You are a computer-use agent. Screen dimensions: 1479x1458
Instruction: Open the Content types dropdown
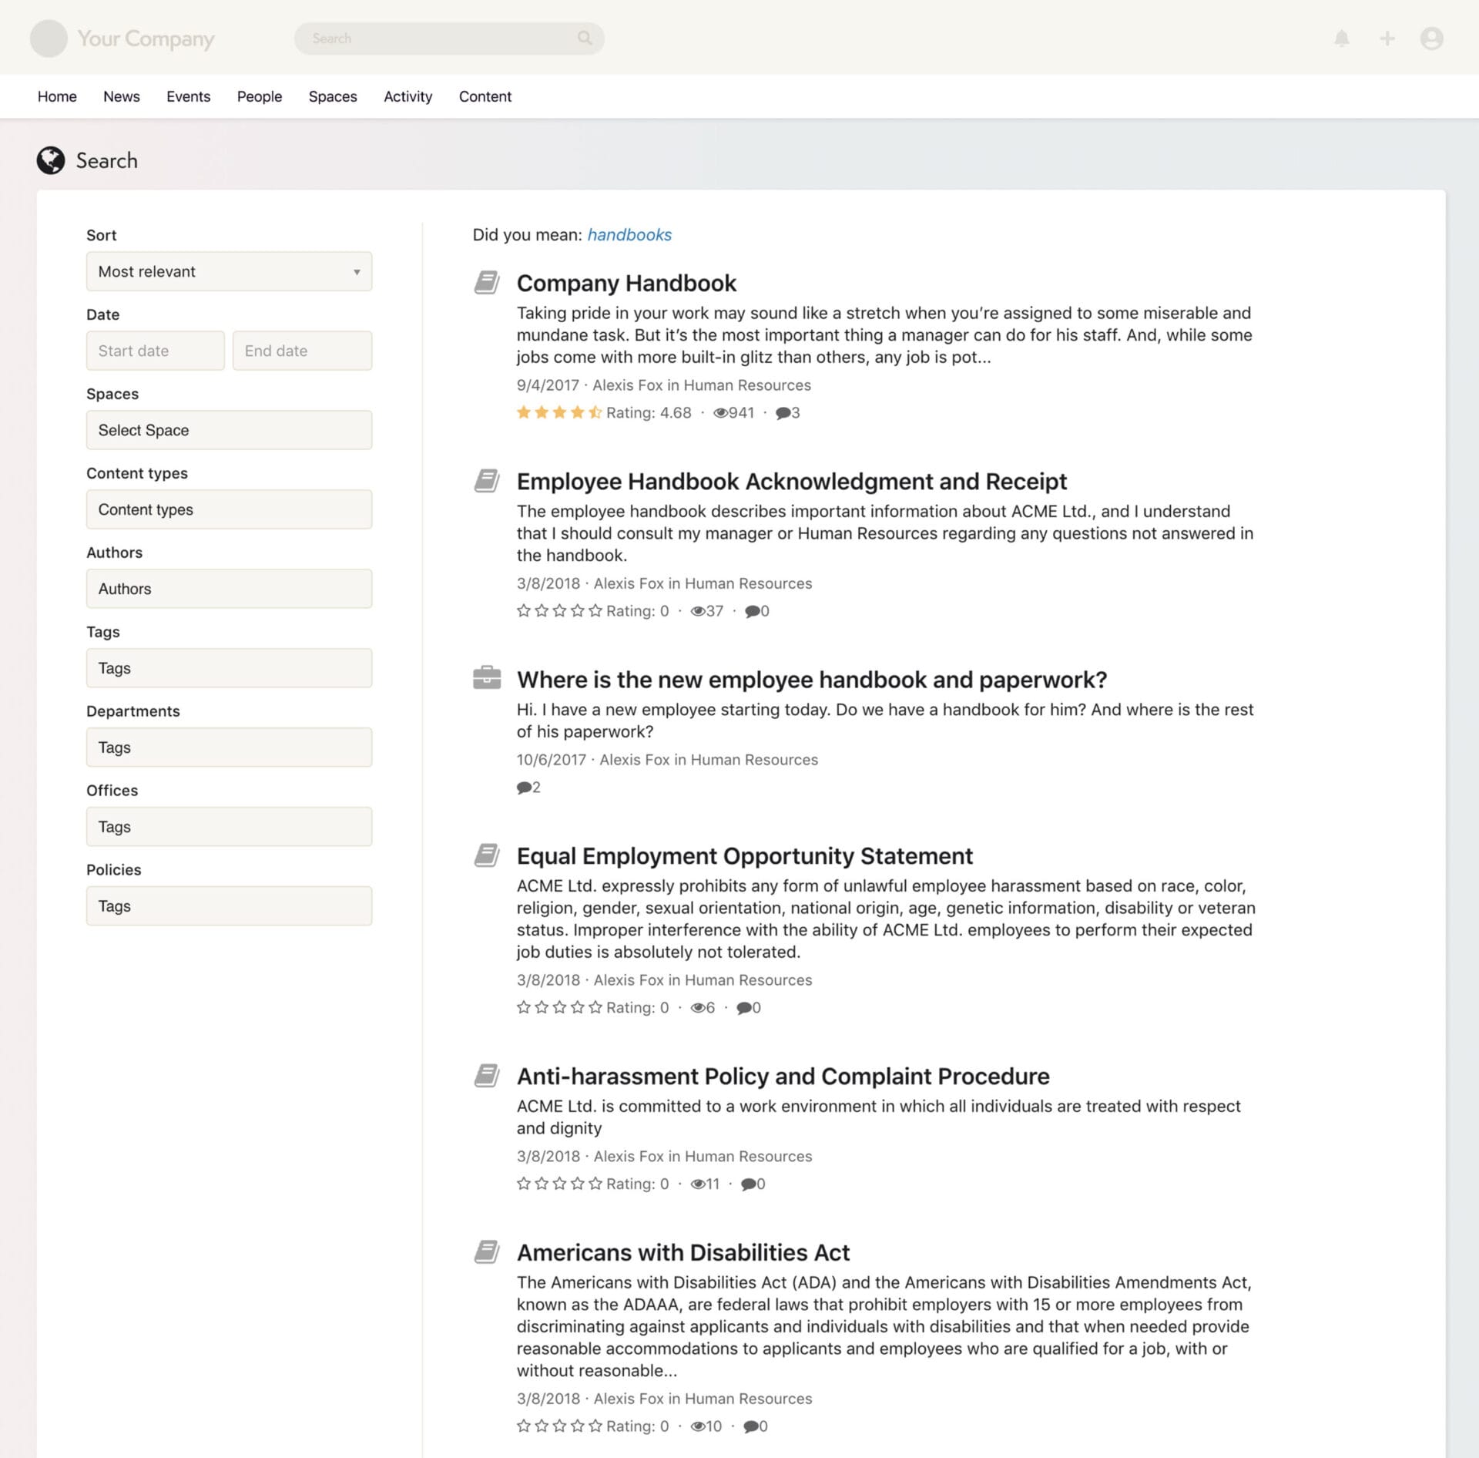click(229, 509)
